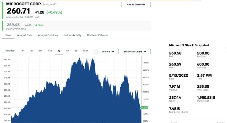This screenshot has width=227, height=123.
Task: Click the Add to watchlist button
Action: (x=136, y=5)
